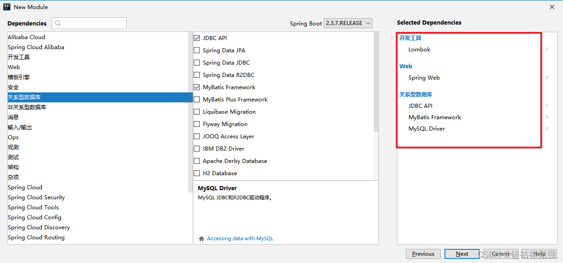Select the Web category in the left list
Viewport: 563px width, 263px height.
[14, 67]
